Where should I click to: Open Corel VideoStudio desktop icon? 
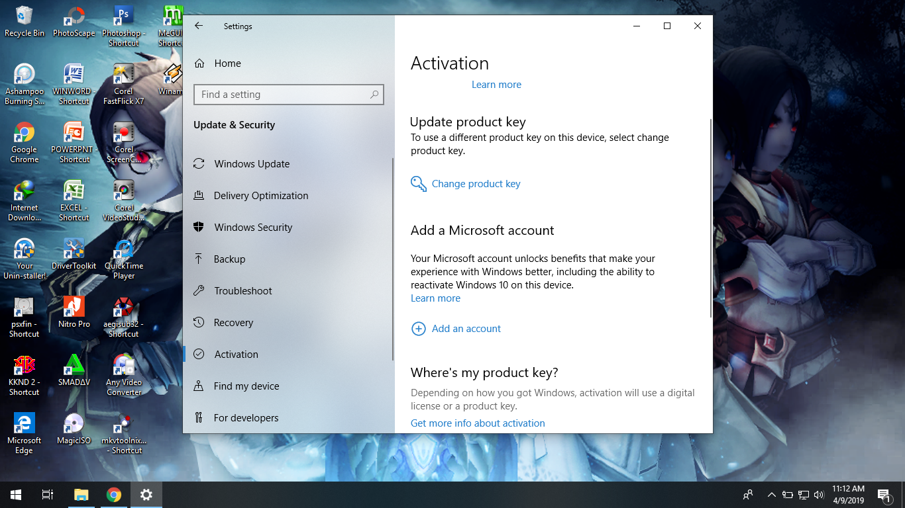coord(124,201)
